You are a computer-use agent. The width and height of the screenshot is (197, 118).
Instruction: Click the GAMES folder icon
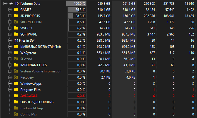tap(16, 10)
